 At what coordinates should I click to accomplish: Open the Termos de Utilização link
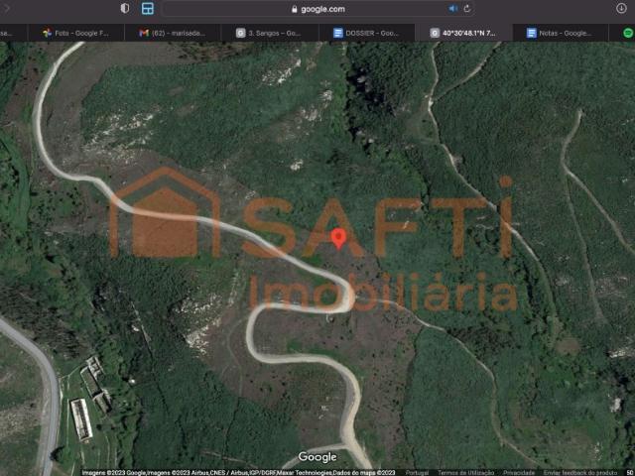464,473
